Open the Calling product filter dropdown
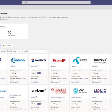This screenshot has width=112, height=112. 36,51
